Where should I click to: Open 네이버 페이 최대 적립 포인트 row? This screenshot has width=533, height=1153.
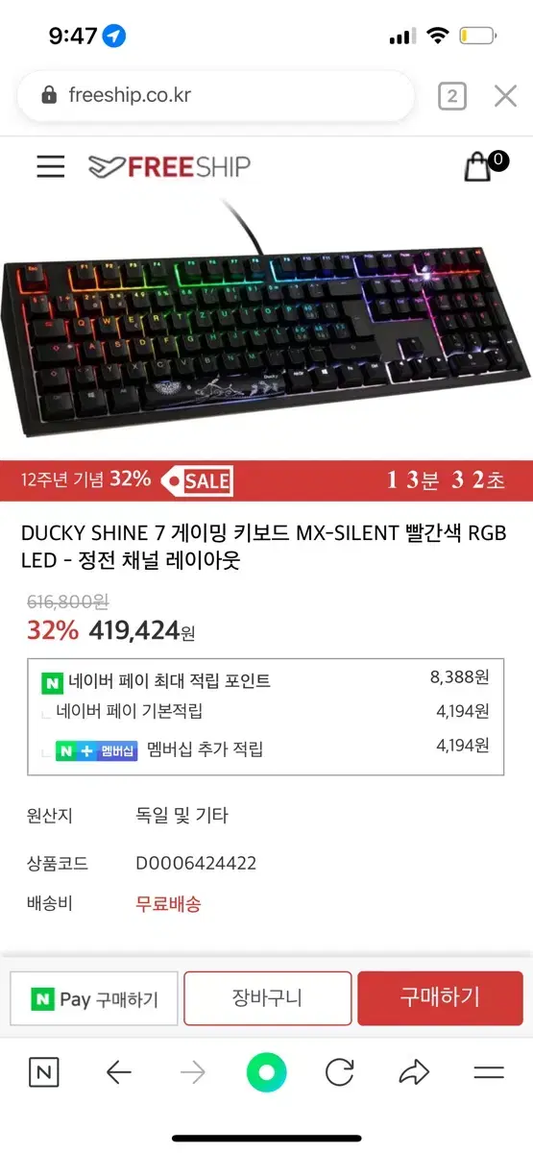point(266,680)
